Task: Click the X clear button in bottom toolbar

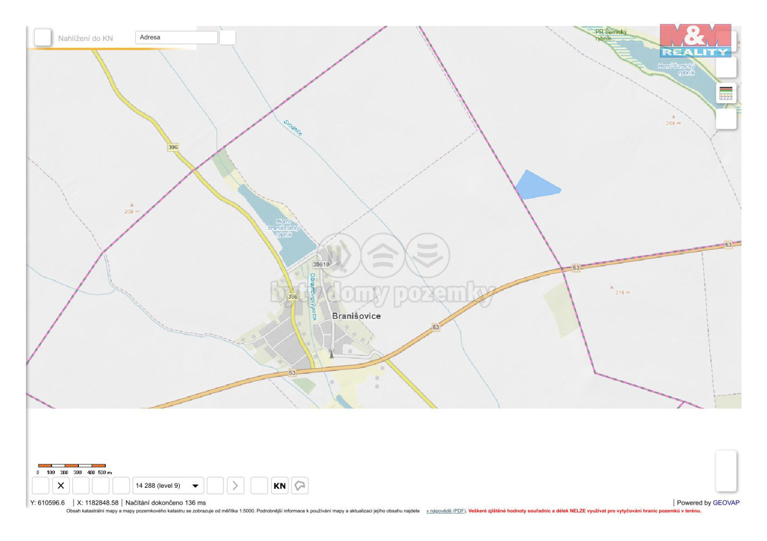Action: coord(61,485)
